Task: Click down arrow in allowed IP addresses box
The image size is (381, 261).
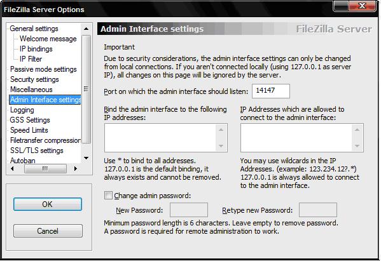Action: [x=357, y=146]
